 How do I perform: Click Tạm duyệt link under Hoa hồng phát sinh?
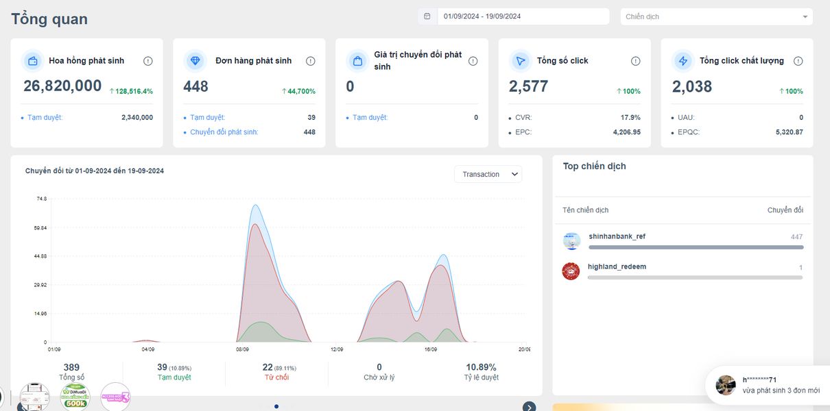[x=45, y=118]
